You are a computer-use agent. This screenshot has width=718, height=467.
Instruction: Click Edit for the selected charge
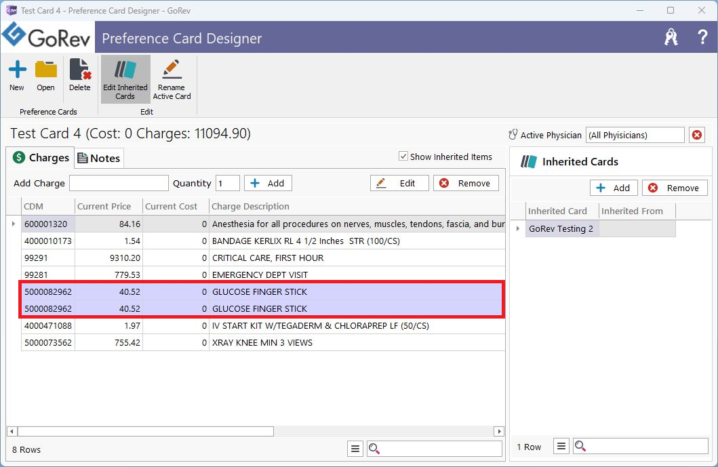coord(399,183)
